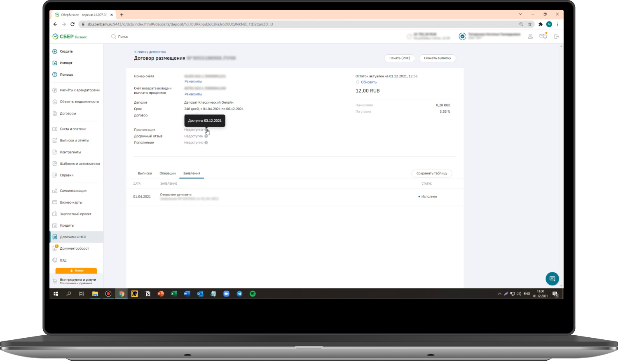This screenshot has height=362, width=618.
Task: Open the Импорт sidebar item
Action: (x=66, y=63)
